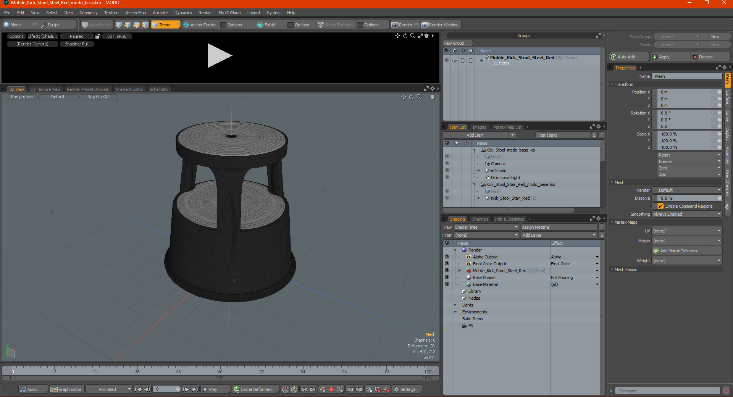Switch to the Channels tab
The width and height of the screenshot is (733, 397).
[x=480, y=219]
